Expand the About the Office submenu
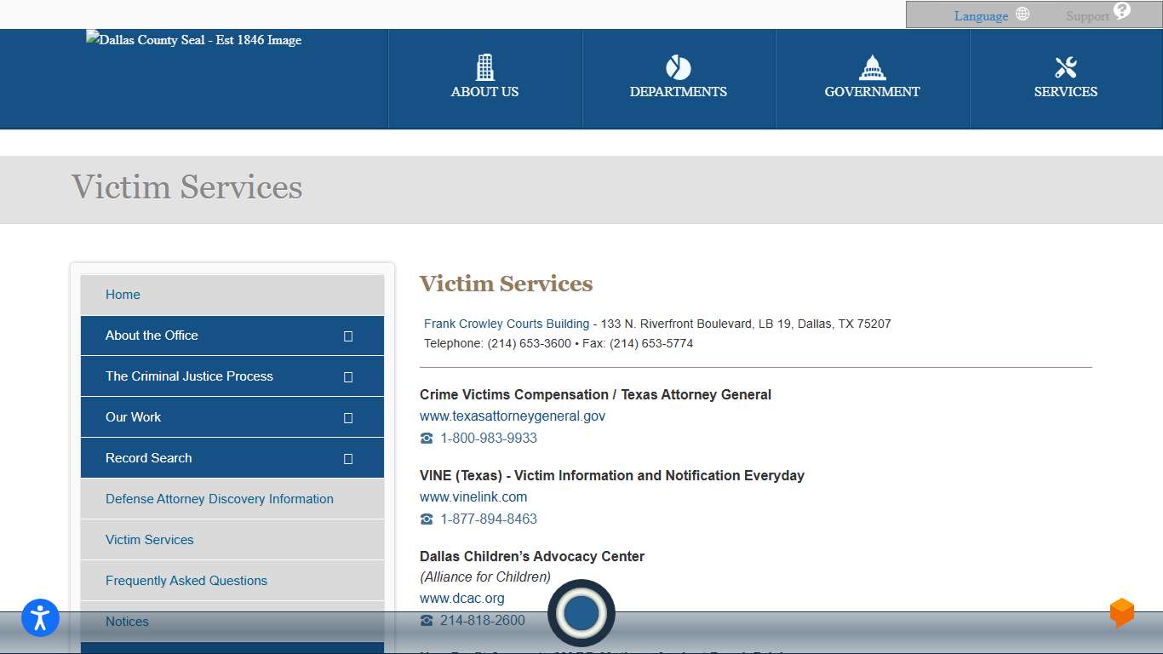 [x=347, y=336]
